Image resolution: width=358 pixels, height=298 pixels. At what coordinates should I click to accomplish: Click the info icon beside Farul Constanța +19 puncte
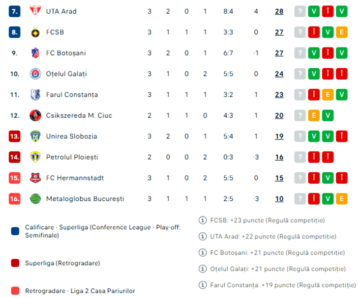click(202, 285)
